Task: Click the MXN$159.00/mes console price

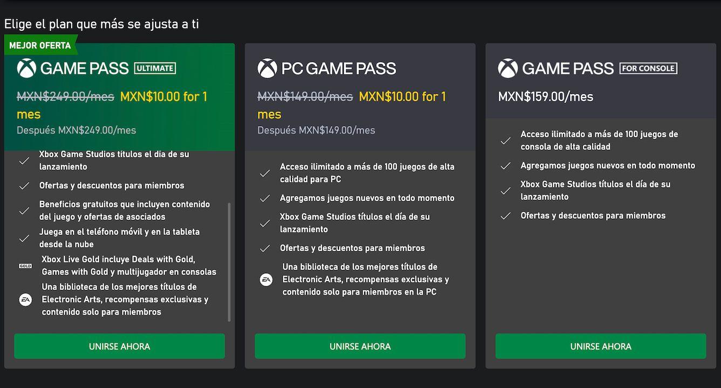Action: [546, 97]
